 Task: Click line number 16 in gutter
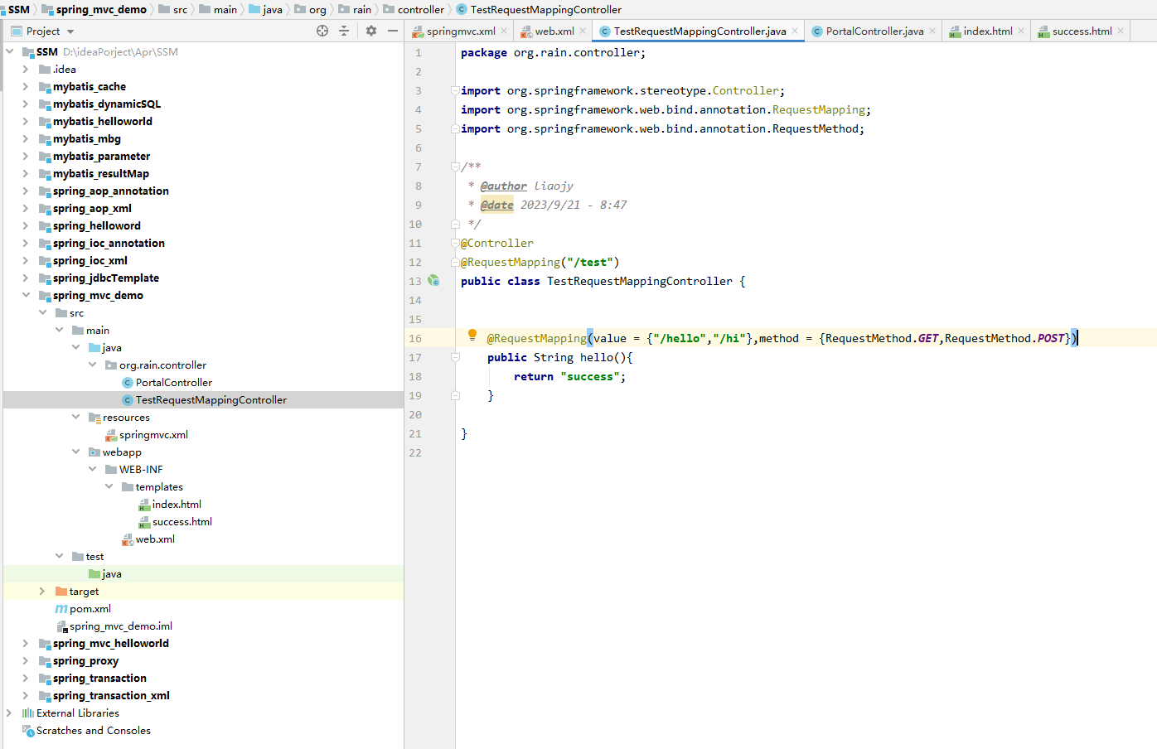(415, 338)
